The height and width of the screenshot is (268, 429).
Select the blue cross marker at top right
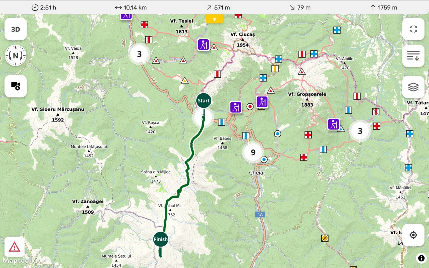[337, 30]
